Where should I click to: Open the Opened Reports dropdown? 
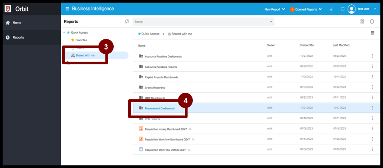click(x=306, y=9)
